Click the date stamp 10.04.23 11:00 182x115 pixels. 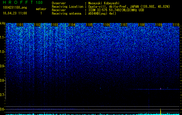[x=15, y=13]
